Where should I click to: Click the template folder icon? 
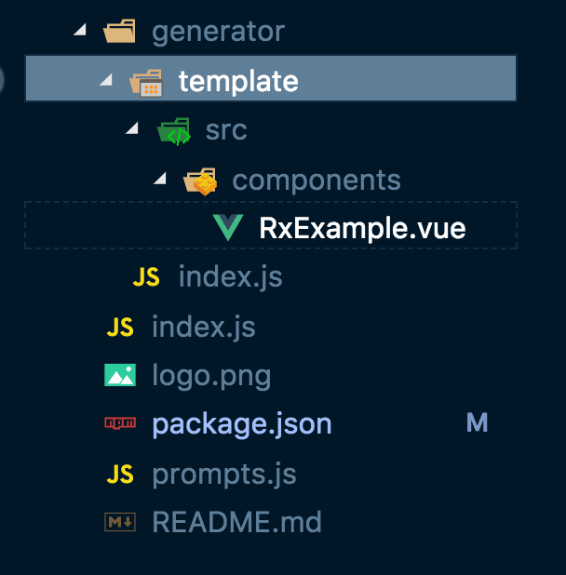(x=146, y=83)
